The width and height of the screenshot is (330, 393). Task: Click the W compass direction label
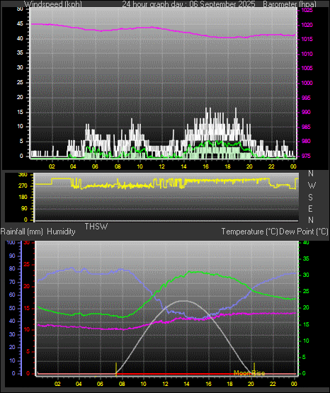point(312,186)
